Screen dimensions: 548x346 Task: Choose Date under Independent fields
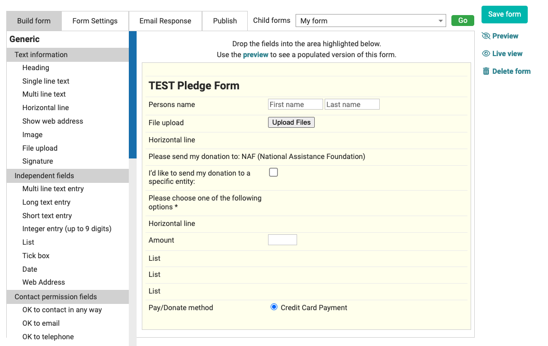tap(30, 269)
